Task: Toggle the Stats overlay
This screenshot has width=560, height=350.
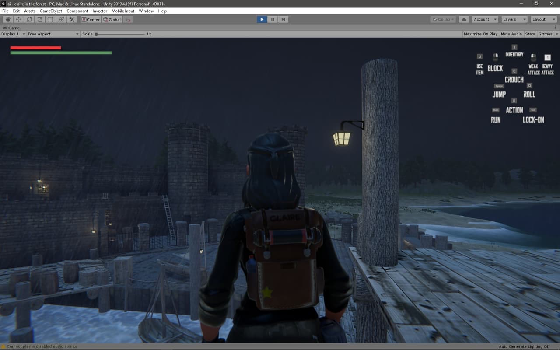Action: (x=530, y=34)
